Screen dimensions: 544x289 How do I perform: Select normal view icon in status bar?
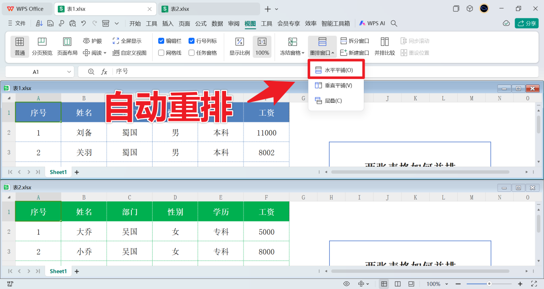(384, 284)
